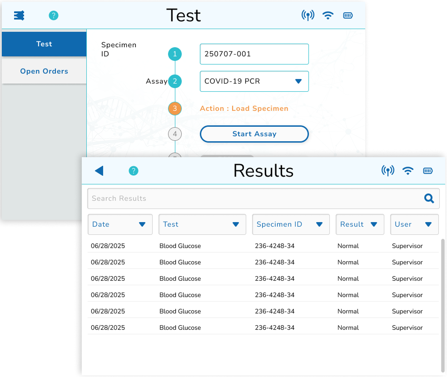Expand the COVID-19 PCR assay dropdown
The width and height of the screenshot is (447, 377).
254,81
